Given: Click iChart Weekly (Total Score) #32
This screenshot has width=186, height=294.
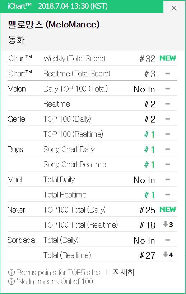Looking at the screenshot, I should [x=147, y=59].
